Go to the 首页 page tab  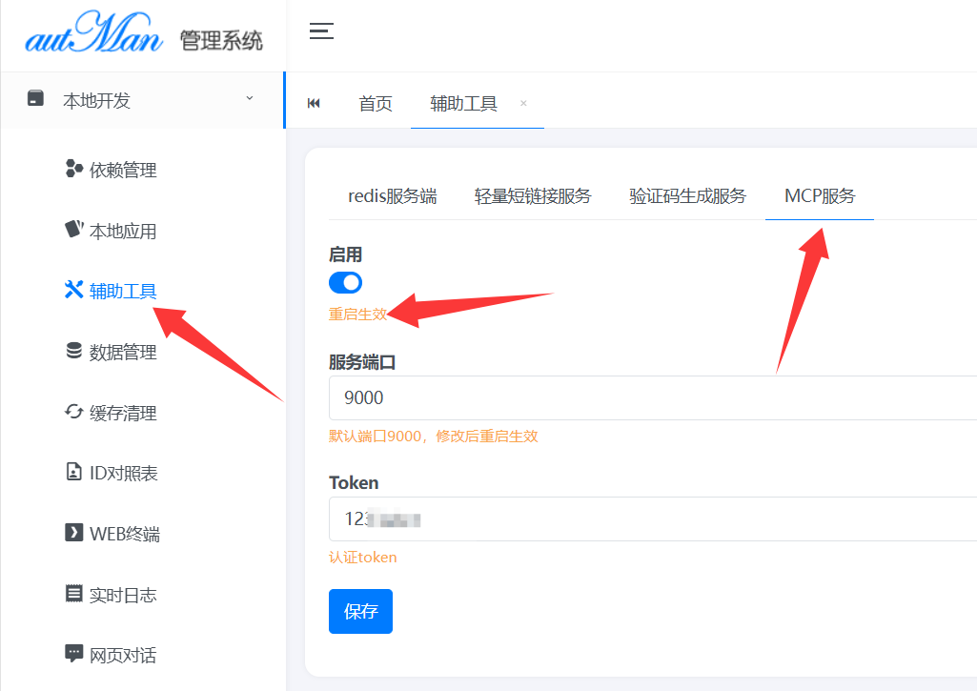pos(376,104)
